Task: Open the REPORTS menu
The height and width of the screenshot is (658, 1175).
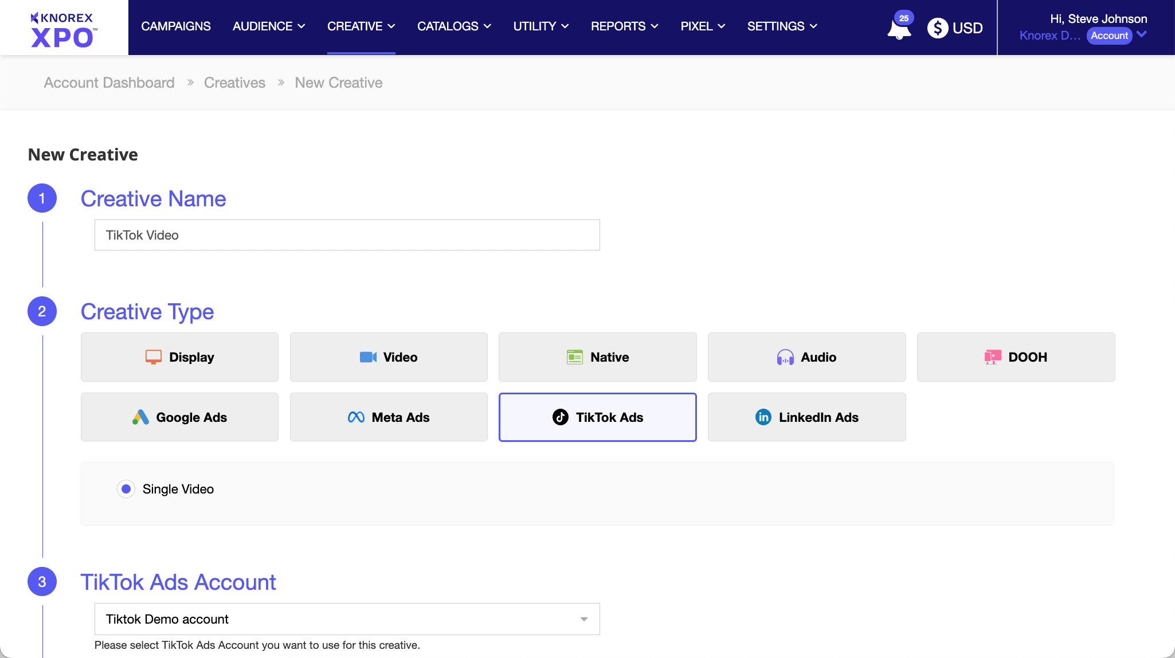Action: pos(624,26)
